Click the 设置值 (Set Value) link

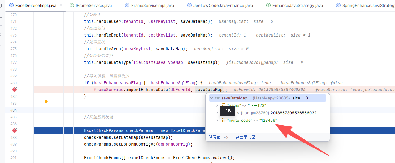215,137
